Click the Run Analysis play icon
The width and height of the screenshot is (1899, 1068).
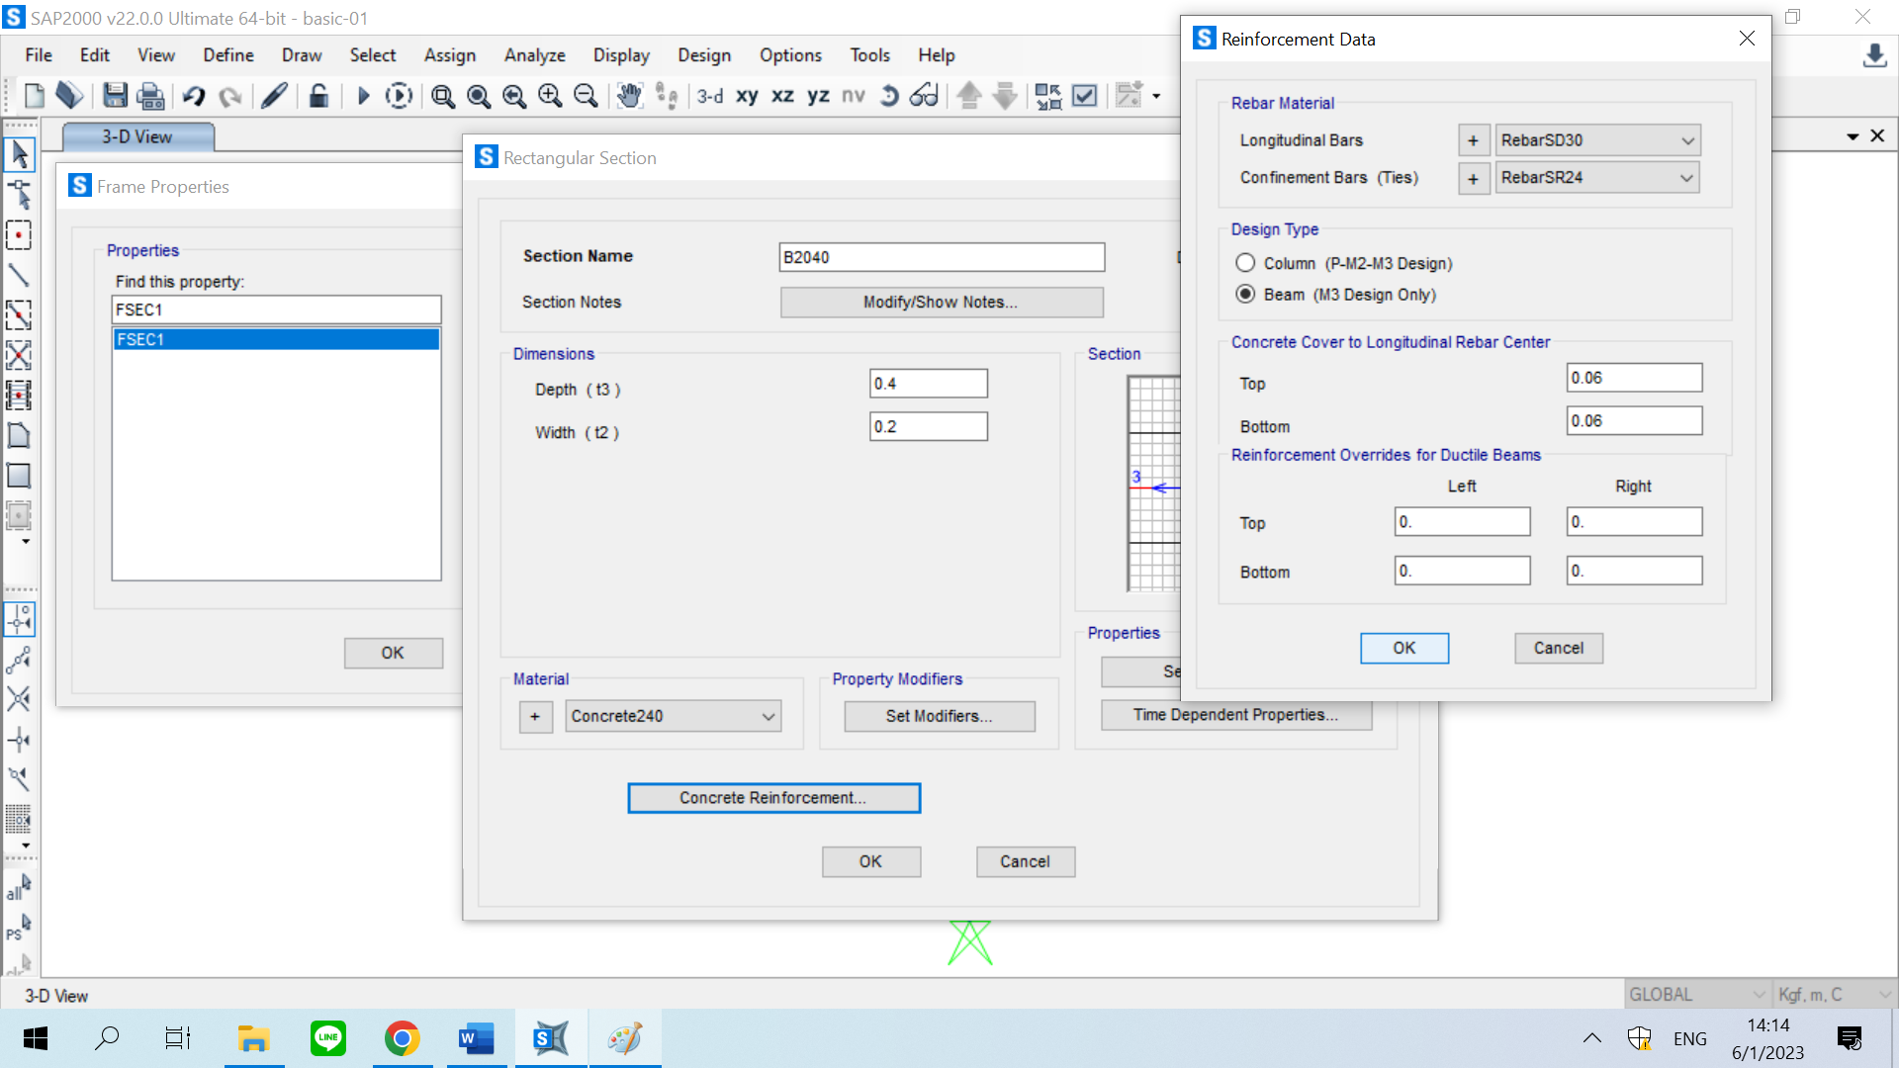coord(363,96)
